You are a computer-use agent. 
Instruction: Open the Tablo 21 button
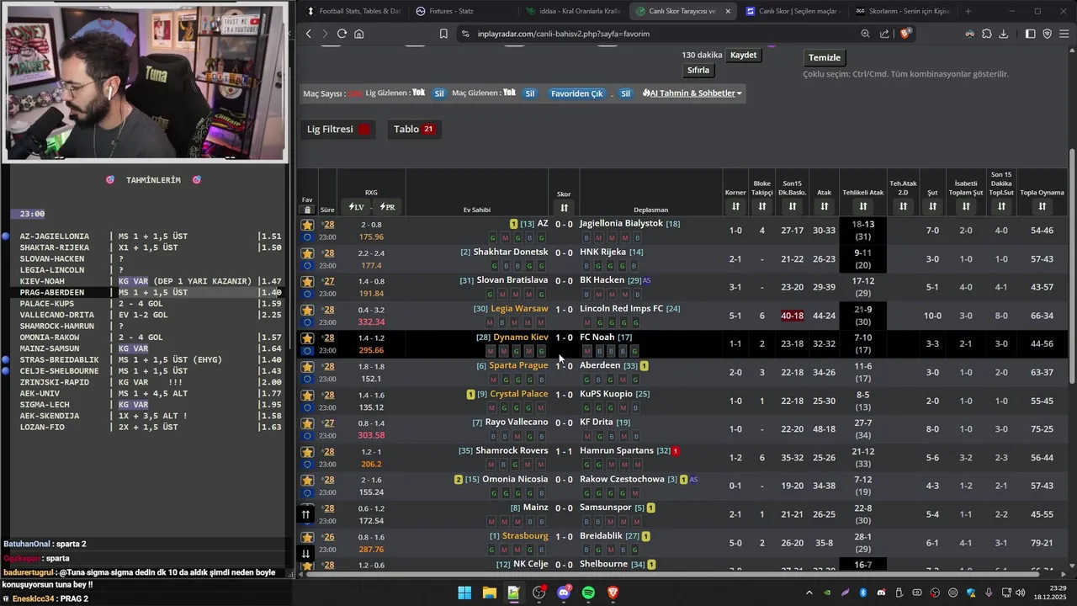click(x=414, y=129)
